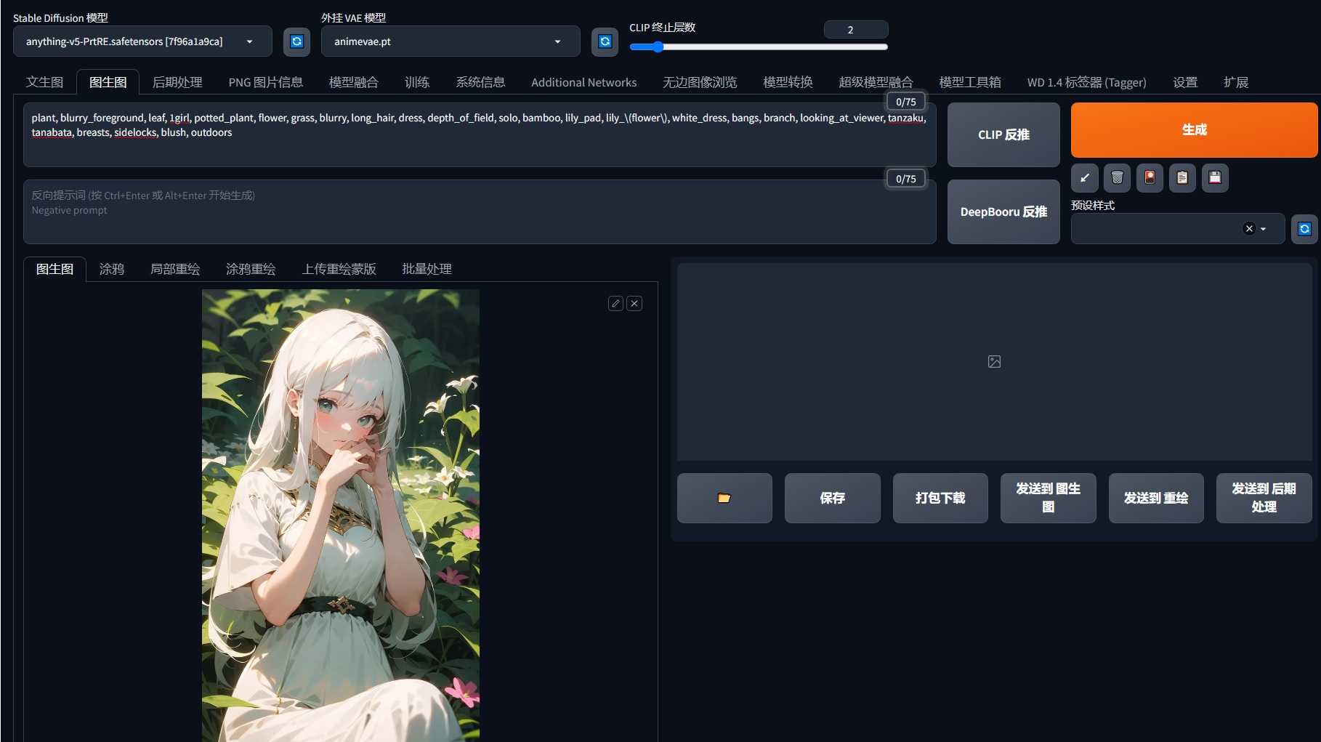Open the 批量处理 sub-tab
This screenshot has height=742, width=1321.
[427, 269]
